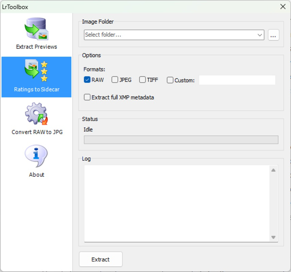Enable the JPEG format checkbox
Viewport: 291px width, 272px height.
pyautogui.click(x=115, y=80)
